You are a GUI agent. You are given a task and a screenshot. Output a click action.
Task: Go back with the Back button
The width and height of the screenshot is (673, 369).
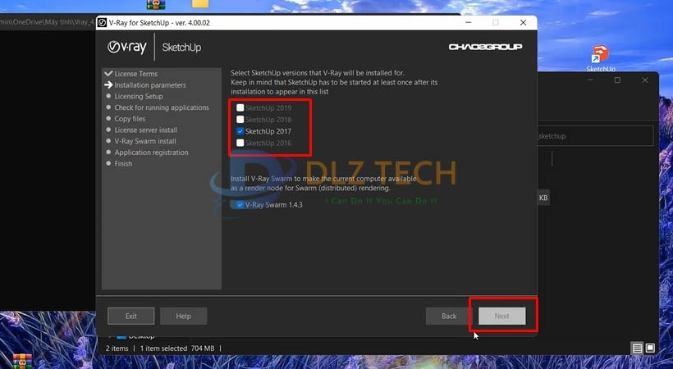pos(449,316)
